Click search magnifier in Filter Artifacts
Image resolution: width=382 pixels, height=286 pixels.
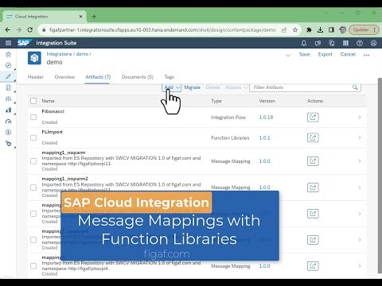[x=355, y=87]
